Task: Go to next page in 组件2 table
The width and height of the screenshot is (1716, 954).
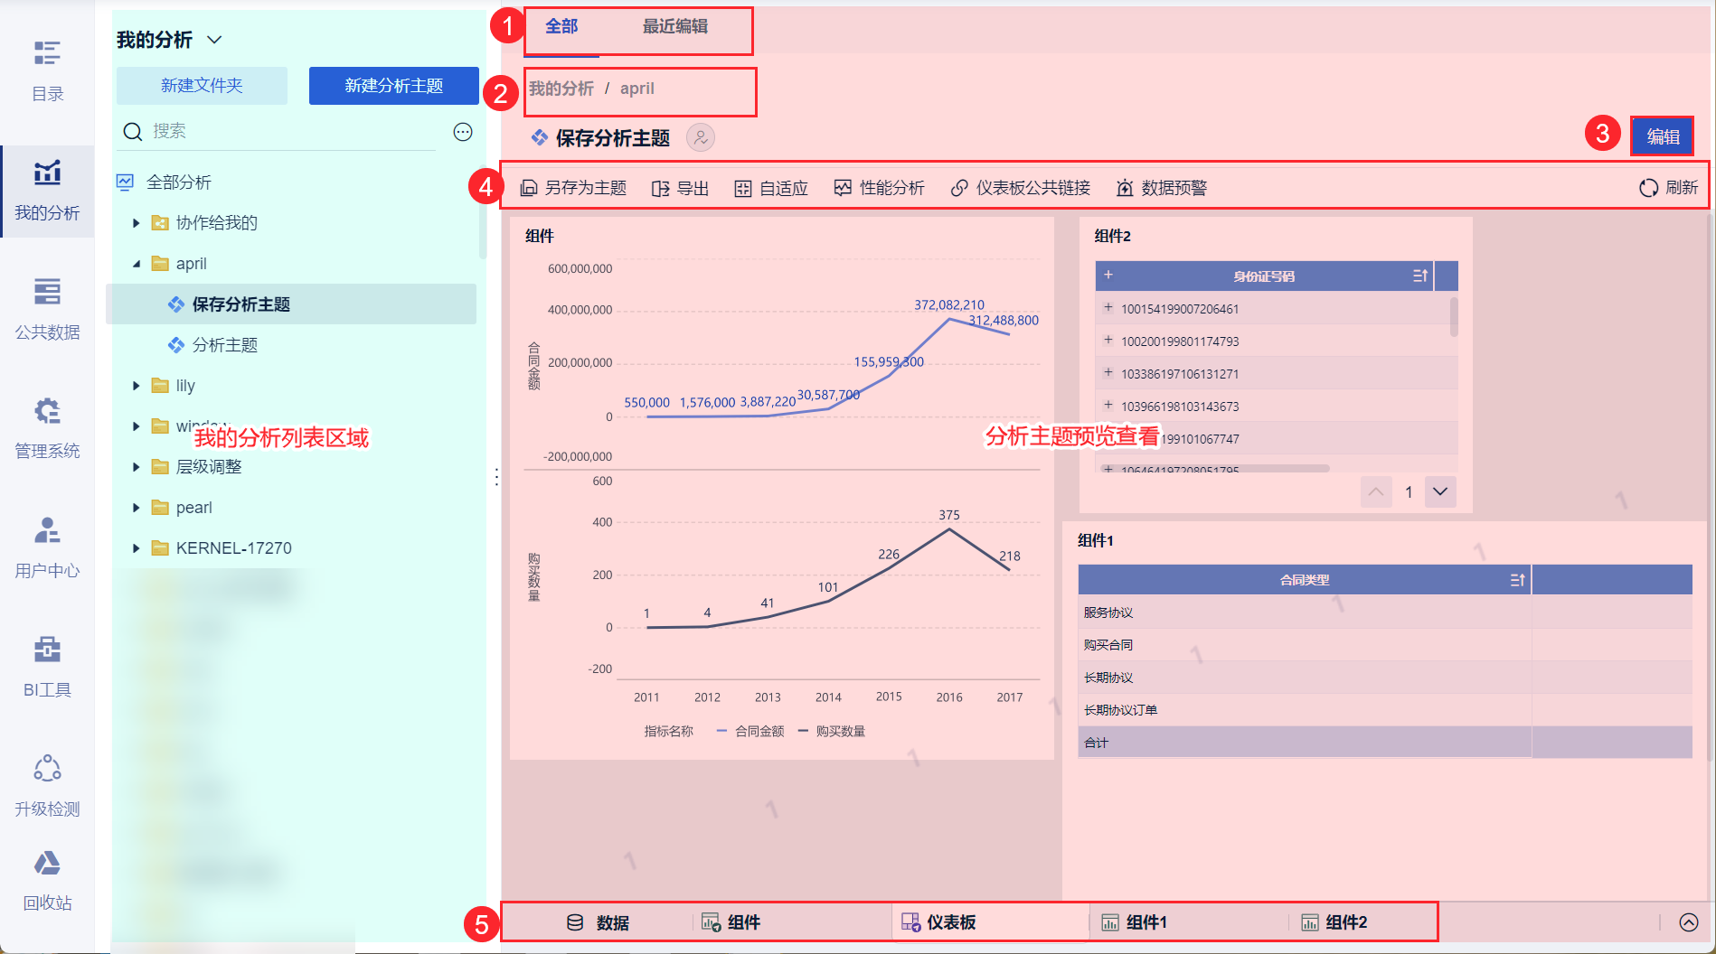Action: click(x=1440, y=491)
